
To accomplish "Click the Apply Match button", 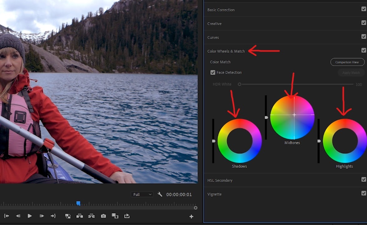I will (x=351, y=73).
